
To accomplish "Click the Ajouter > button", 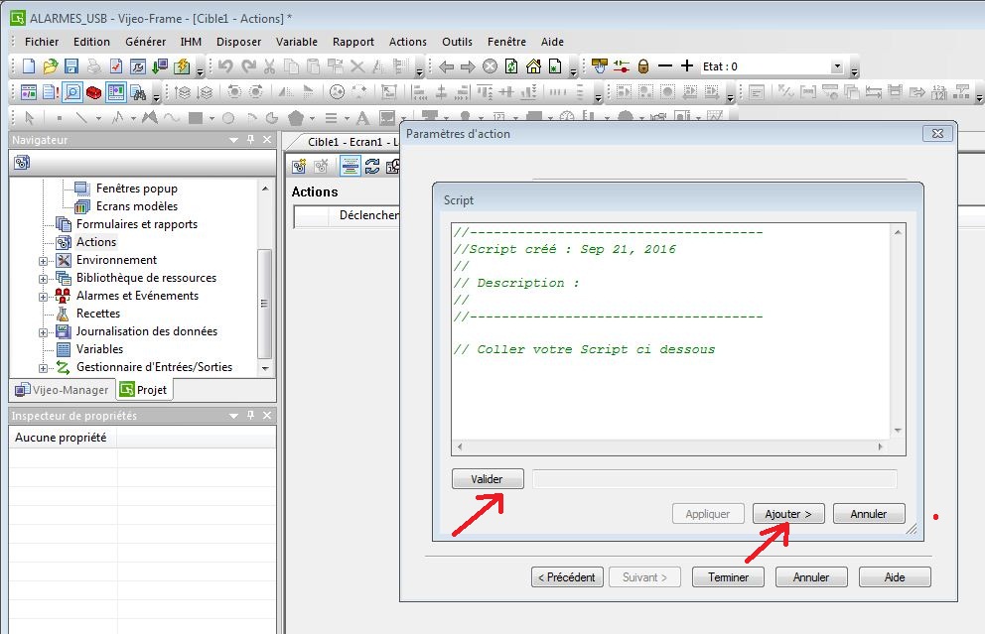I will [788, 514].
